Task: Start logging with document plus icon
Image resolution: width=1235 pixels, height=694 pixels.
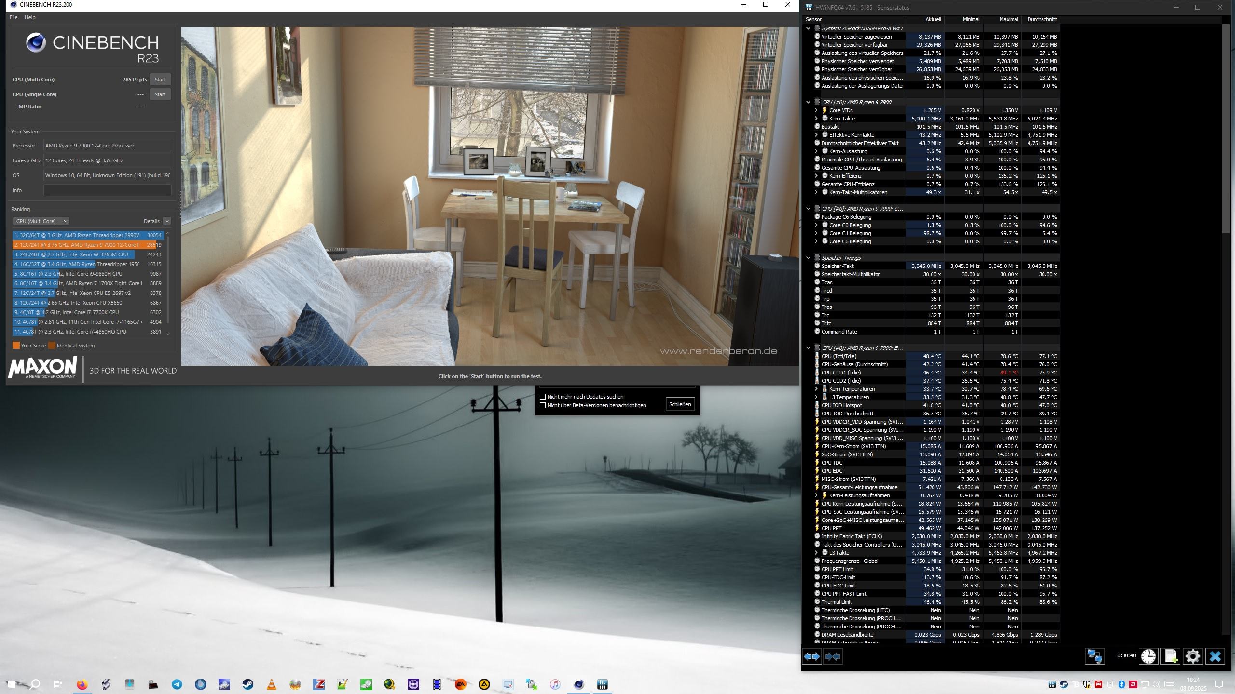Action: [x=1171, y=656]
